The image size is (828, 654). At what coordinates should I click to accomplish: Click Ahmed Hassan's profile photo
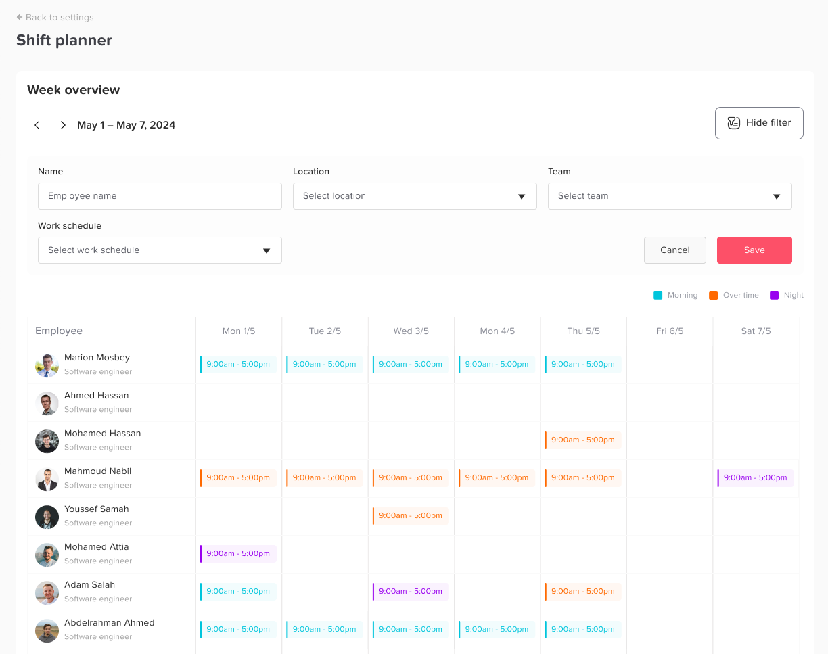[47, 403]
